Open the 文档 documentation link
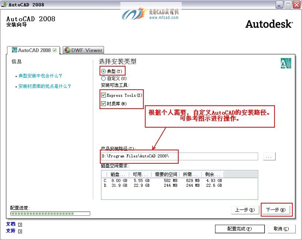302x240 pixels. [11, 224]
